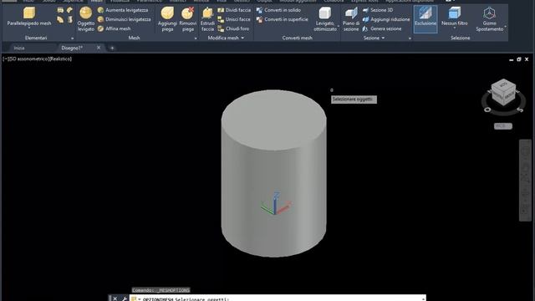Open the Nessun filtro dropdown arrow
Viewport: 535px width, 301px height.
[455, 28]
